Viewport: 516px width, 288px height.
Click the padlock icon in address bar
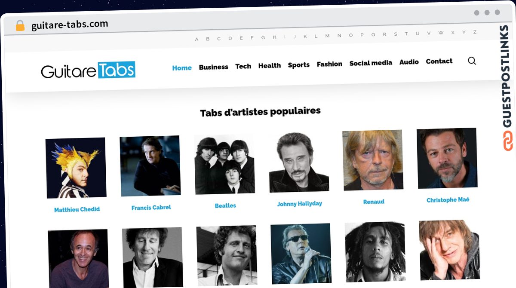[20, 26]
